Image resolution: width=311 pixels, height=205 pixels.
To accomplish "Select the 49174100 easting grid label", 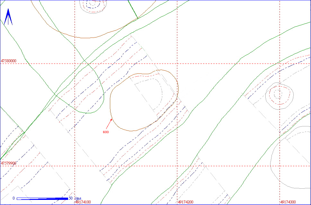I will 83,202.
